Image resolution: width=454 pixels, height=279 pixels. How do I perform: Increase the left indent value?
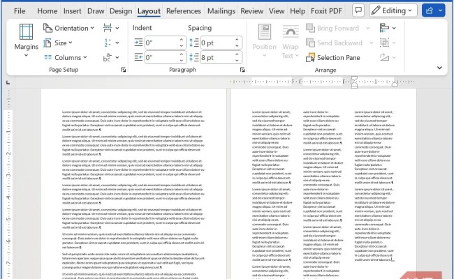(182, 40)
